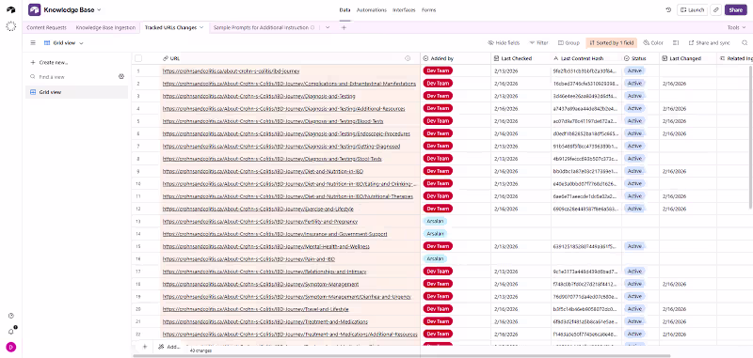753x358 pixels.
Task: Click the Launch button
Action: point(693,10)
